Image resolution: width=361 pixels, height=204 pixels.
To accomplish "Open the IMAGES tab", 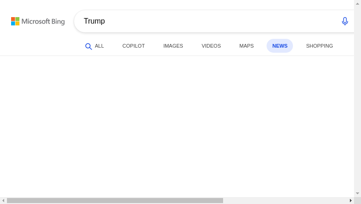I will click(173, 46).
